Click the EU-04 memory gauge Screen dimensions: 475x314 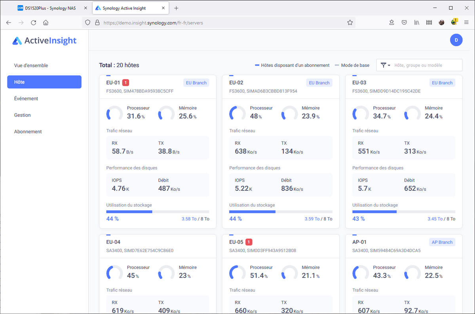click(x=166, y=273)
